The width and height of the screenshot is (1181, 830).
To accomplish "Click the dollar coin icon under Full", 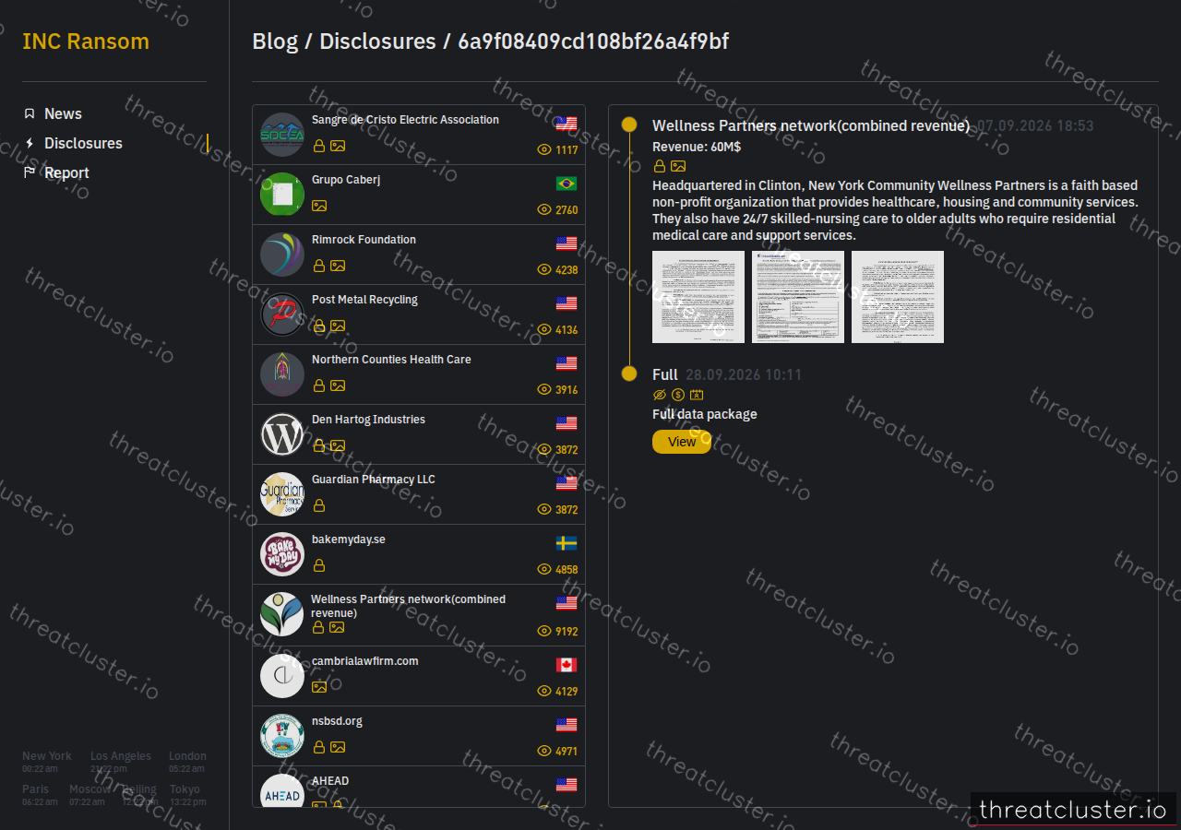I will pos(678,395).
